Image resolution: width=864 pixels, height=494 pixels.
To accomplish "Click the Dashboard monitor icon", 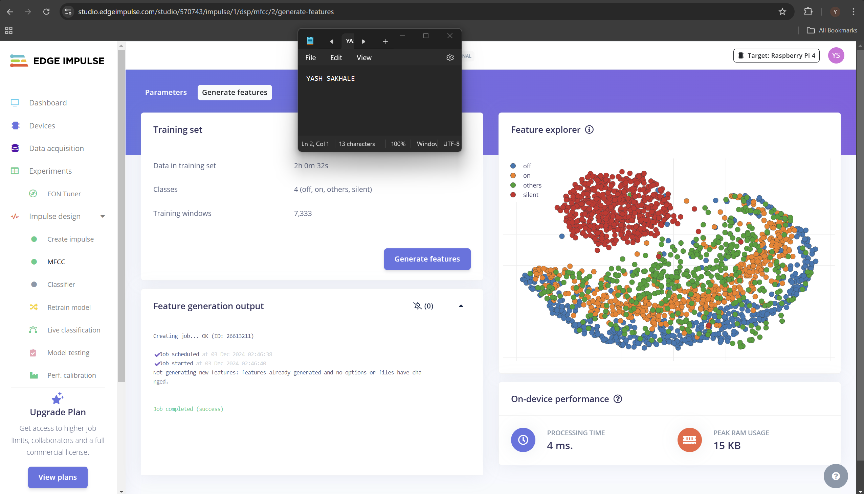I will tap(15, 103).
